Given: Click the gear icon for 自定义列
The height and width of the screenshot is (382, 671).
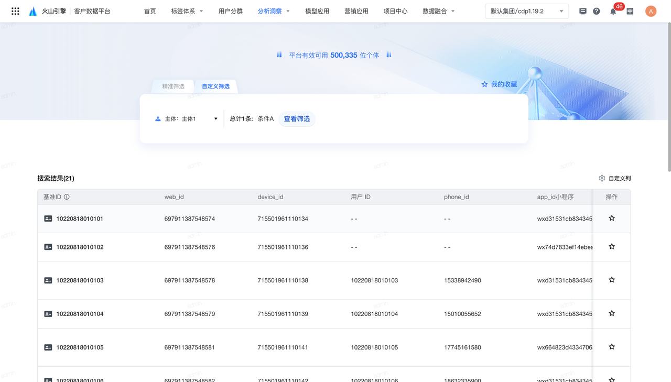Looking at the screenshot, I should tap(602, 178).
